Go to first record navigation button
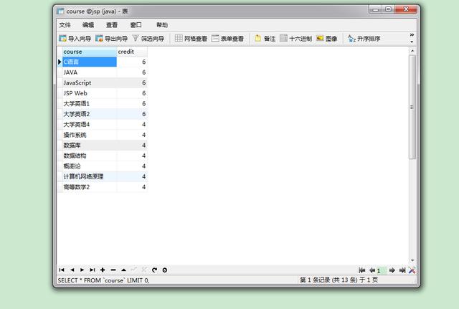 click(x=62, y=270)
